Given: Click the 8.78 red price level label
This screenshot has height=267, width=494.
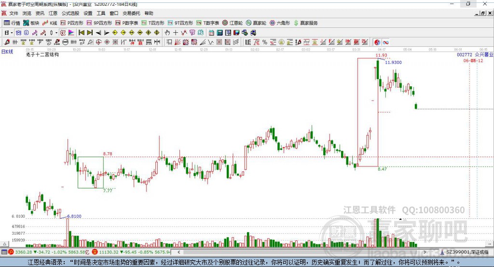Looking at the screenshot, I should [x=108, y=154].
